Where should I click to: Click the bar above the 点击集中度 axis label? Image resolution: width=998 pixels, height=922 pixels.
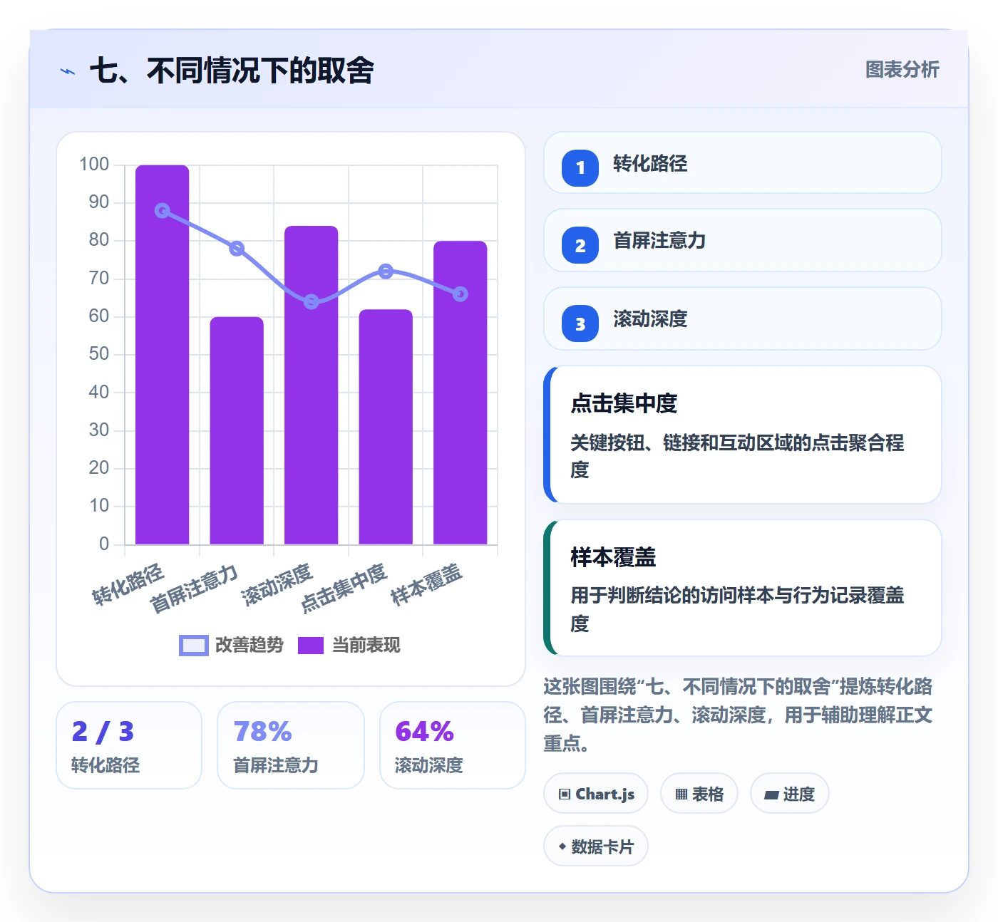coord(386,427)
